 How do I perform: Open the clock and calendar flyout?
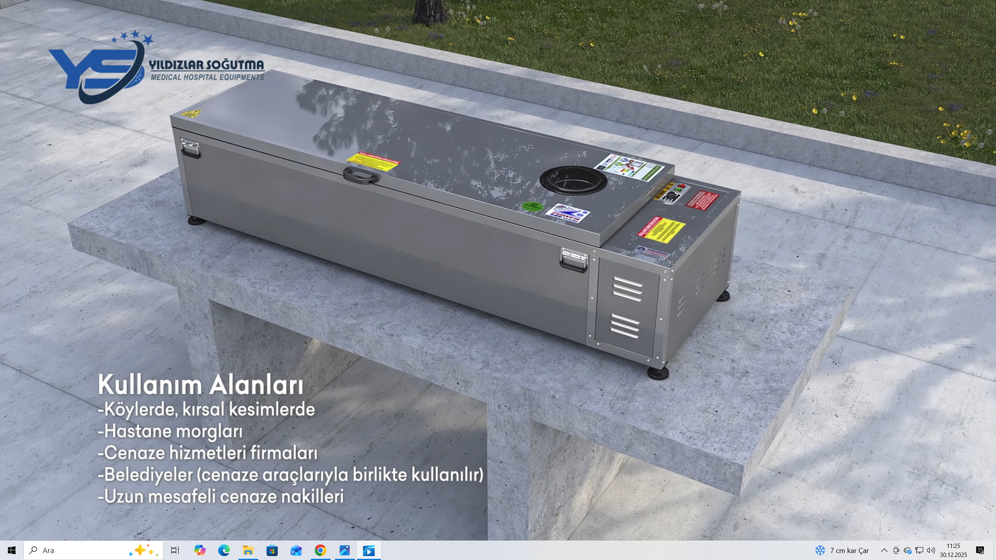(953, 550)
